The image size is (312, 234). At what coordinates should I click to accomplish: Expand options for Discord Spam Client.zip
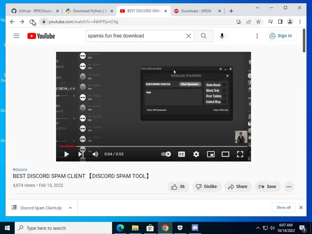click(70, 208)
